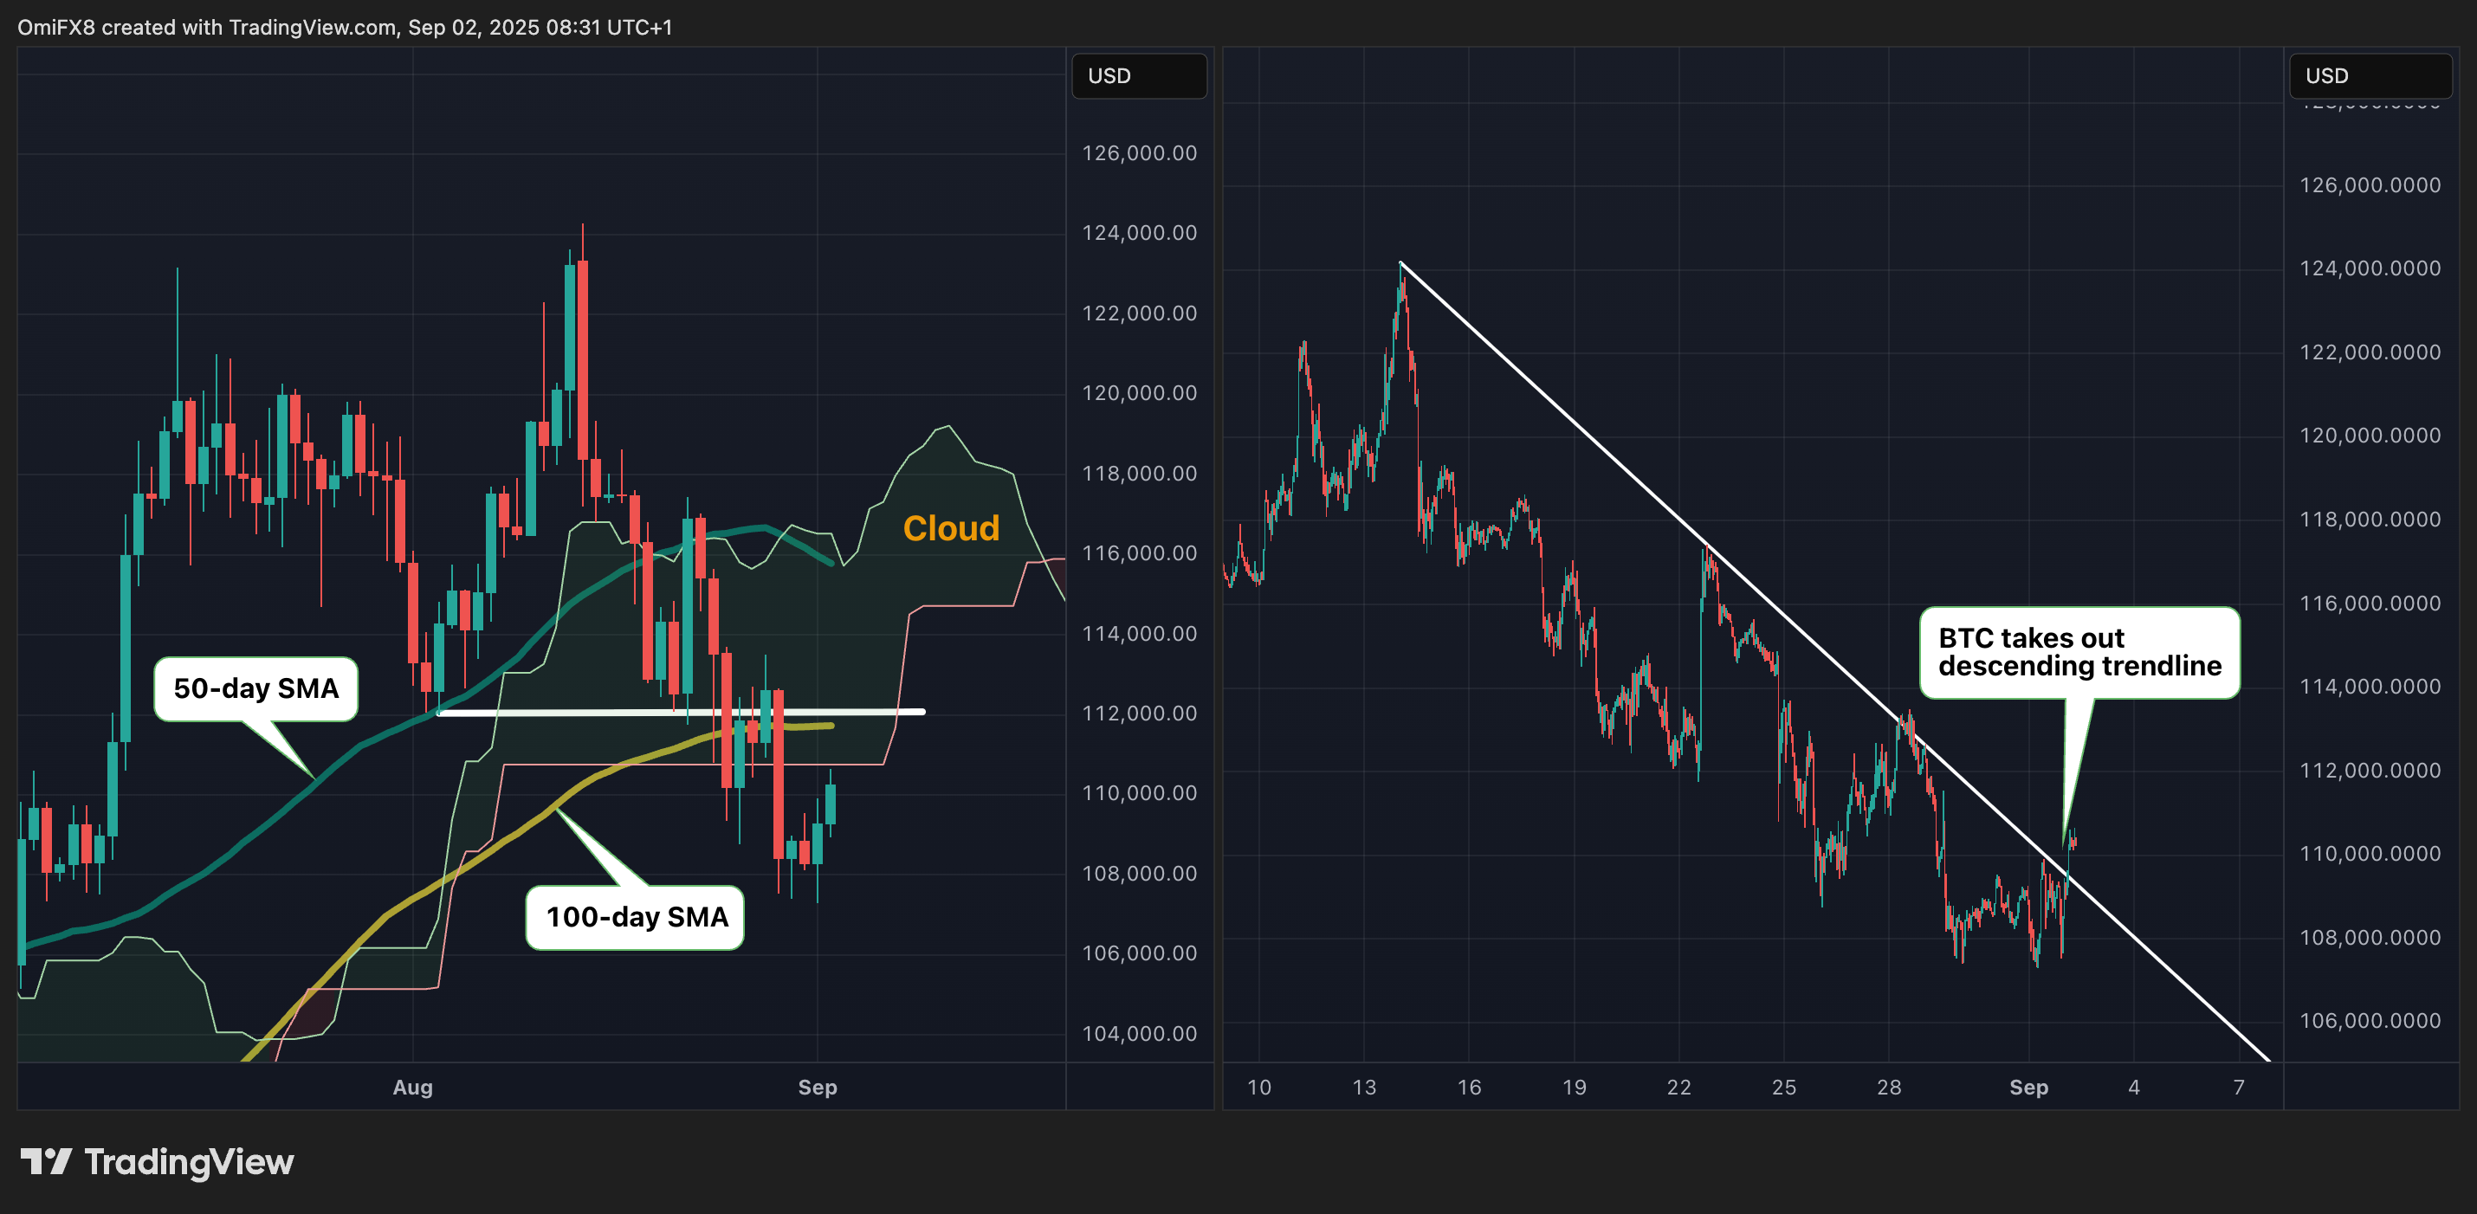Click 112,000.00 on the left price axis
Screen dimensions: 2477x1214
(1139, 714)
